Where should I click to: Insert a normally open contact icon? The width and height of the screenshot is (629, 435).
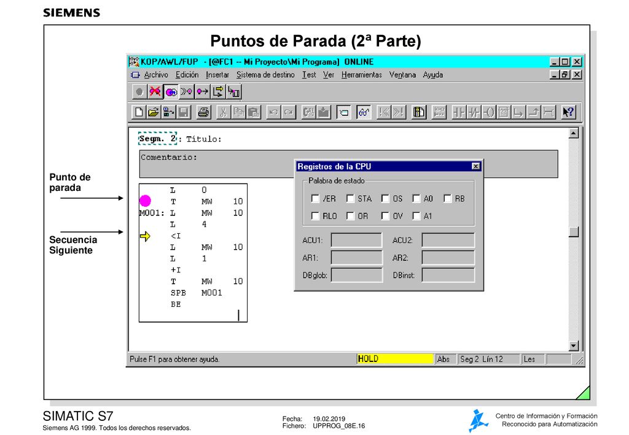(x=458, y=112)
